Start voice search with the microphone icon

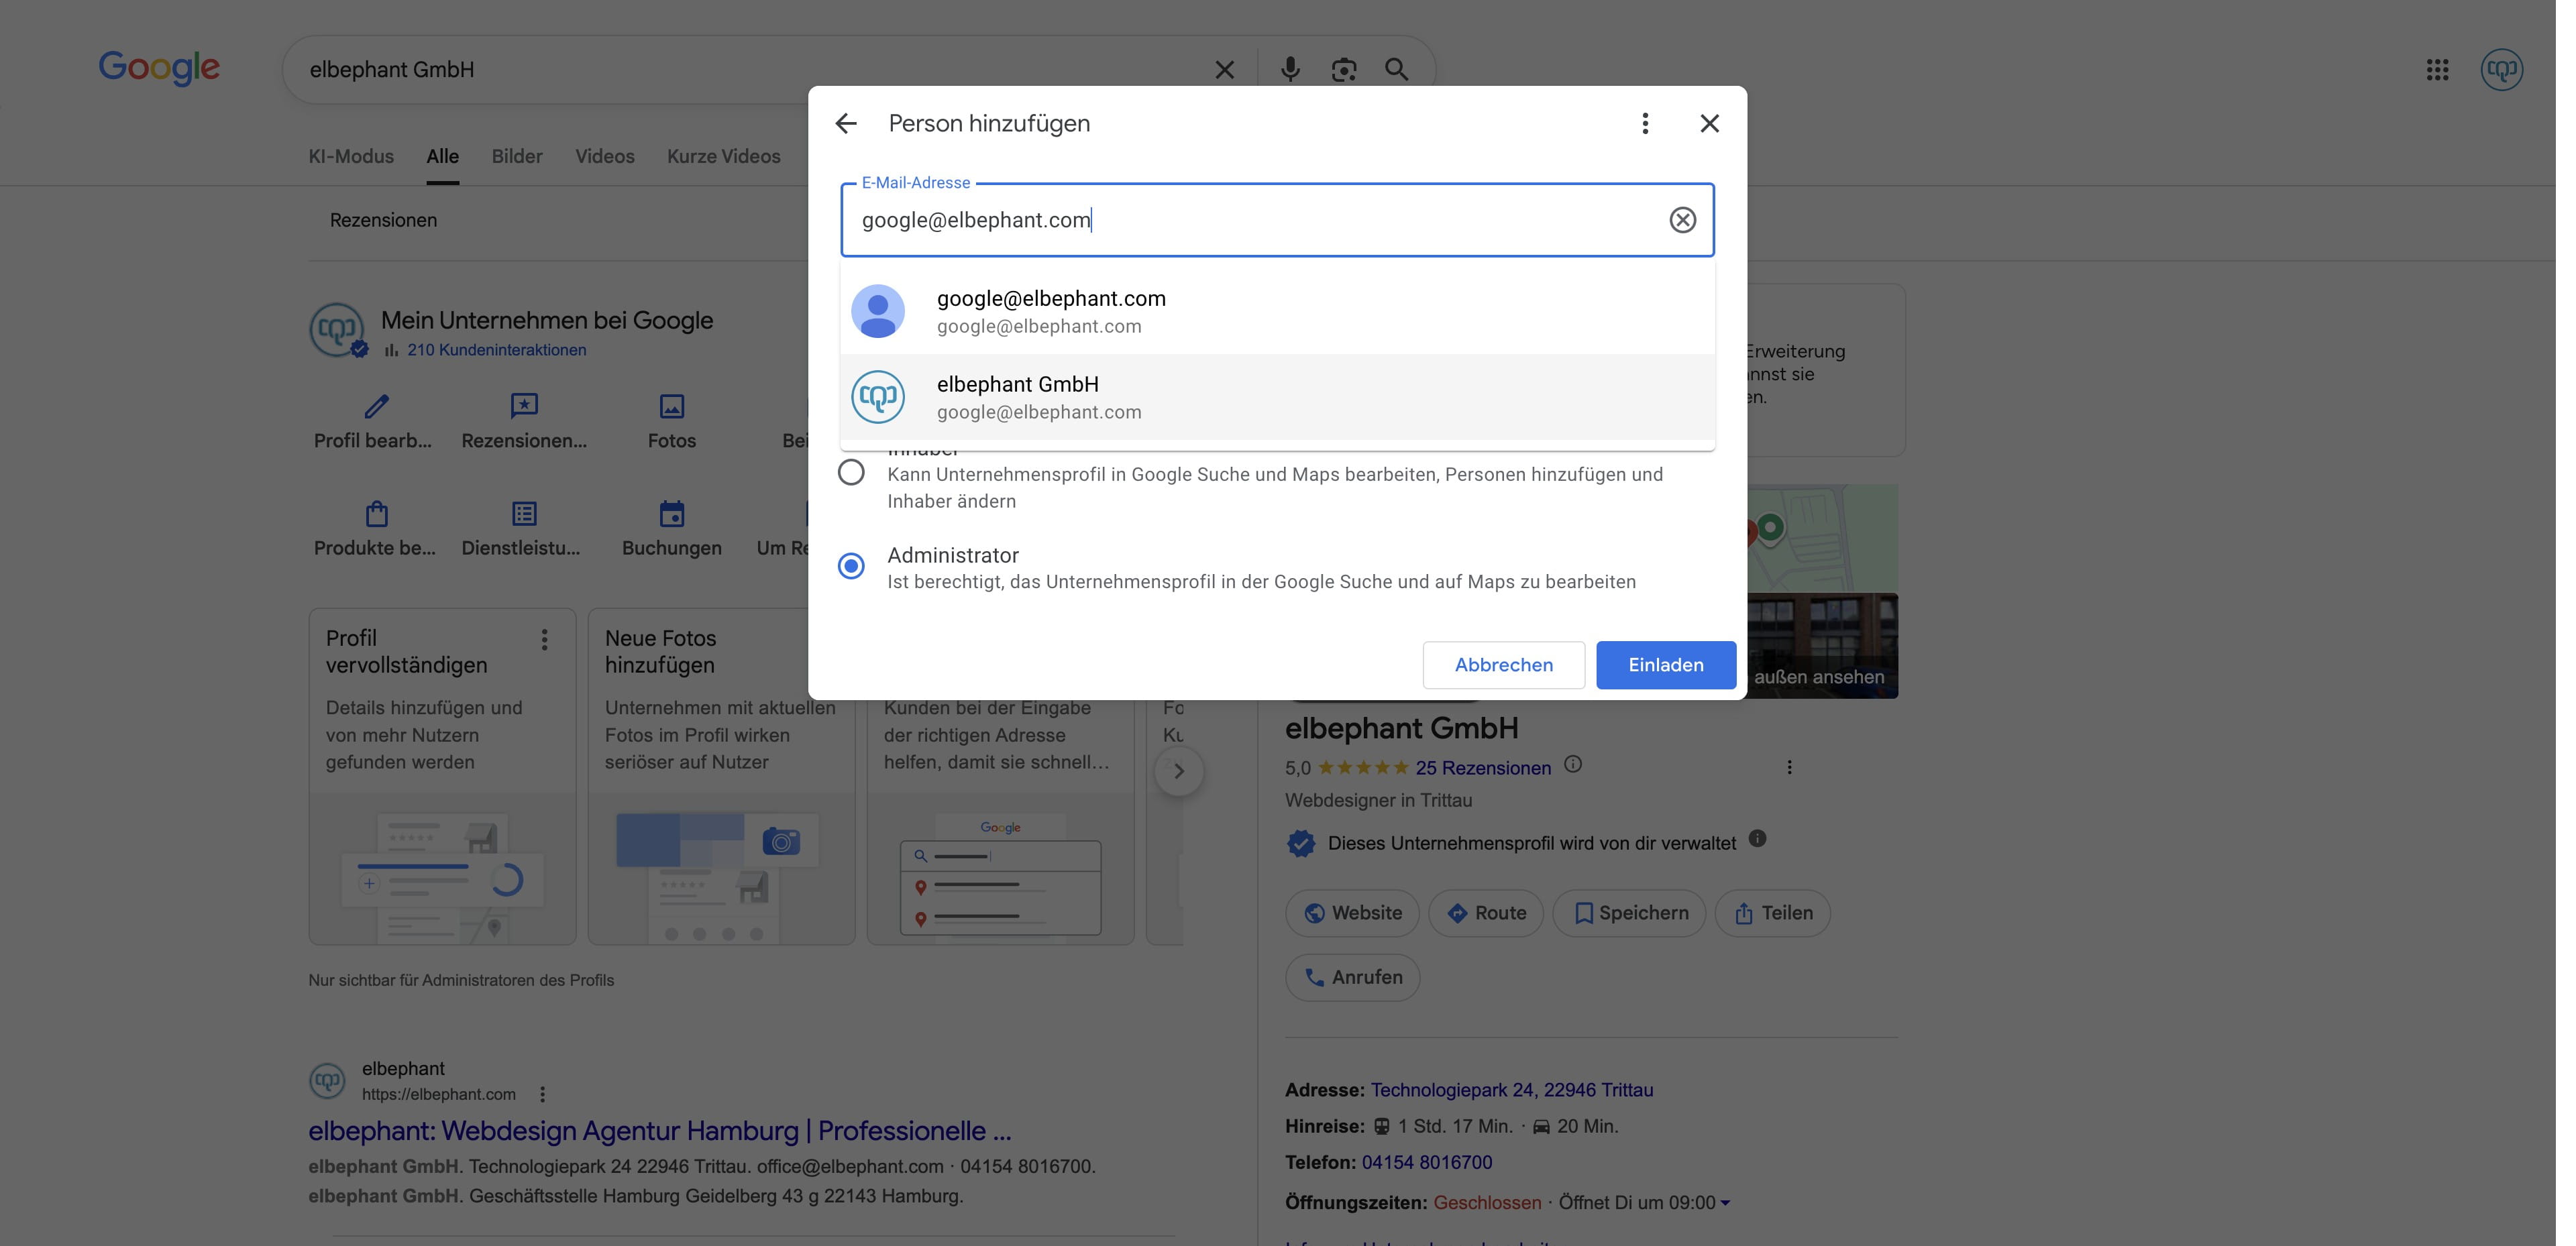pos(1290,69)
